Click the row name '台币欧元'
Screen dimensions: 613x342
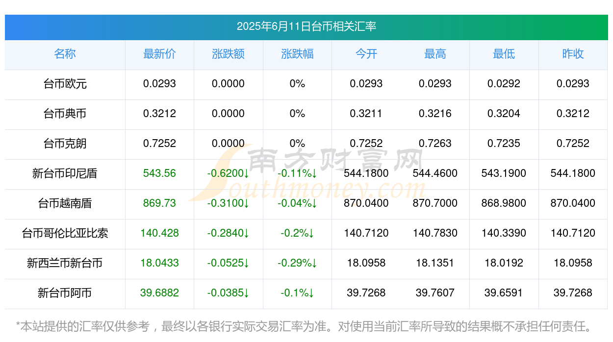65,84
